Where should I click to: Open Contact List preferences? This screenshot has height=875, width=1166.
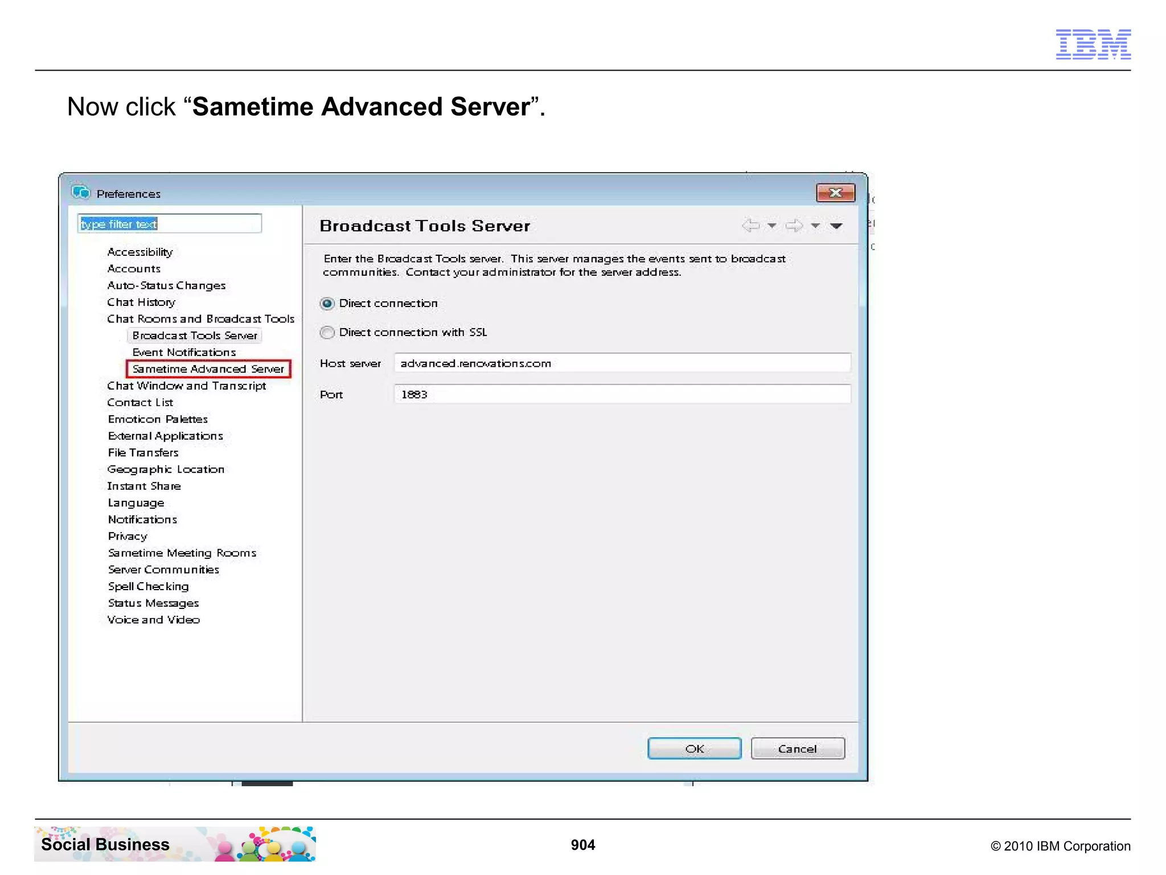[x=140, y=402]
